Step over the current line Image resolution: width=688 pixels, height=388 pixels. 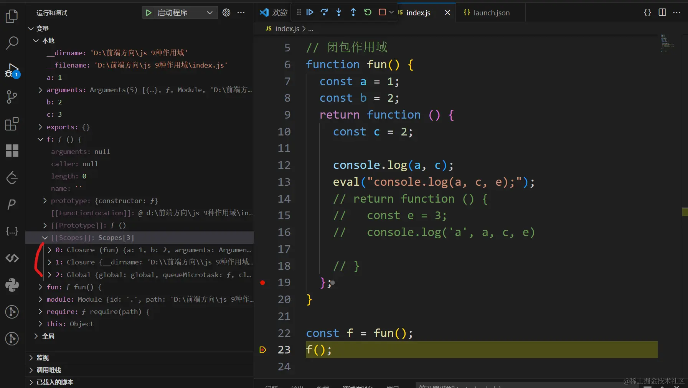click(x=324, y=12)
